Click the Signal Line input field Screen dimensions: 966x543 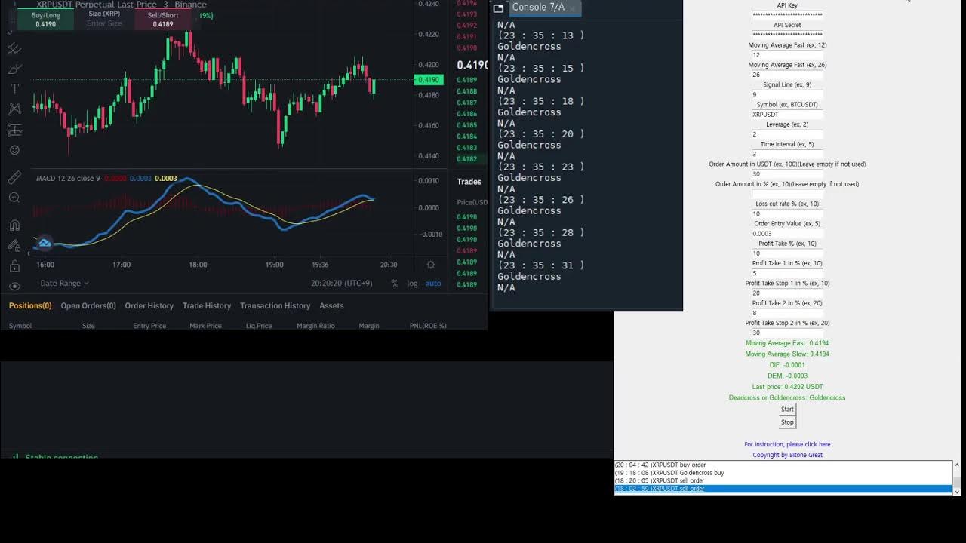tap(787, 94)
